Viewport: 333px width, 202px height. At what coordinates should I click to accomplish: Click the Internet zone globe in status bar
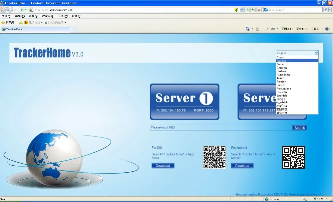click(266, 199)
